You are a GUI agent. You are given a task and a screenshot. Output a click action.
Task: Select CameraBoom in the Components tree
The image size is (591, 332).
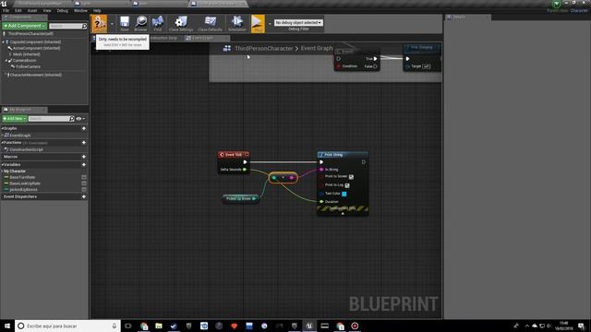point(24,60)
